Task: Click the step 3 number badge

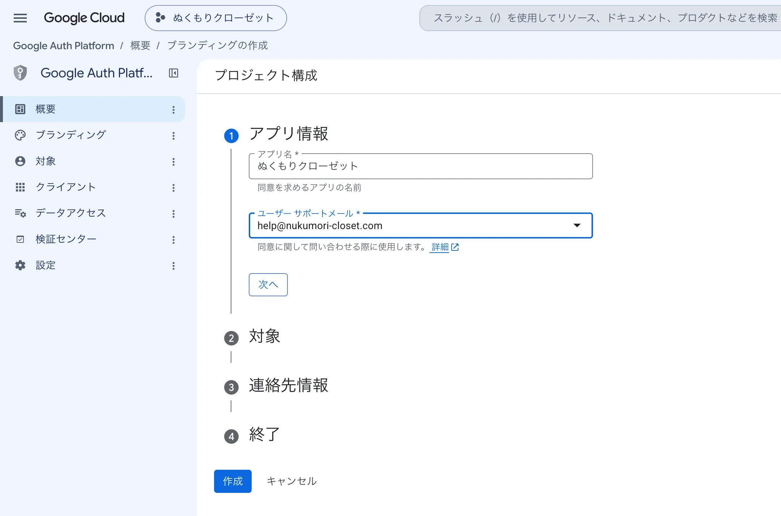Action: tap(231, 387)
